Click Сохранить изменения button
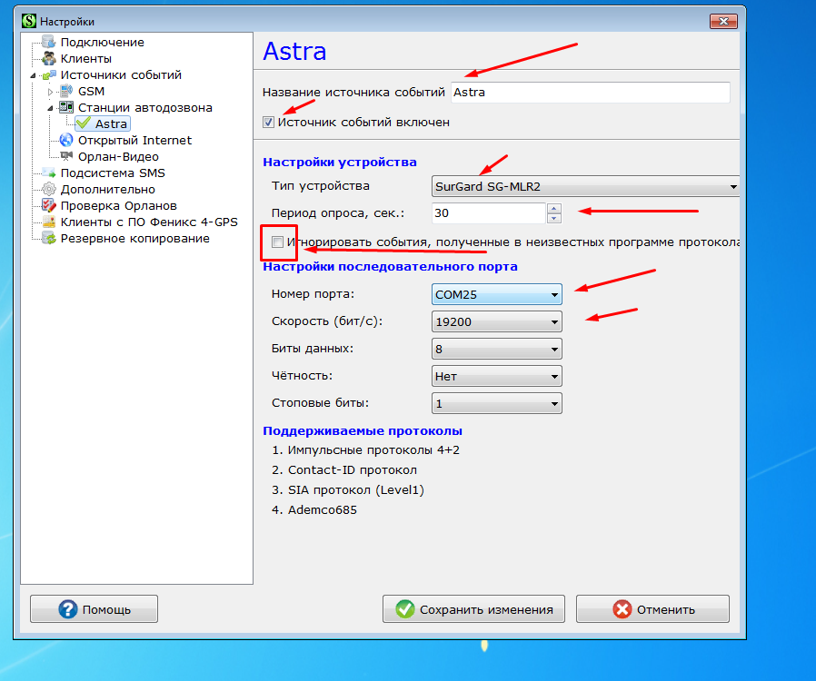Image resolution: width=816 pixels, height=681 pixels. coord(473,608)
